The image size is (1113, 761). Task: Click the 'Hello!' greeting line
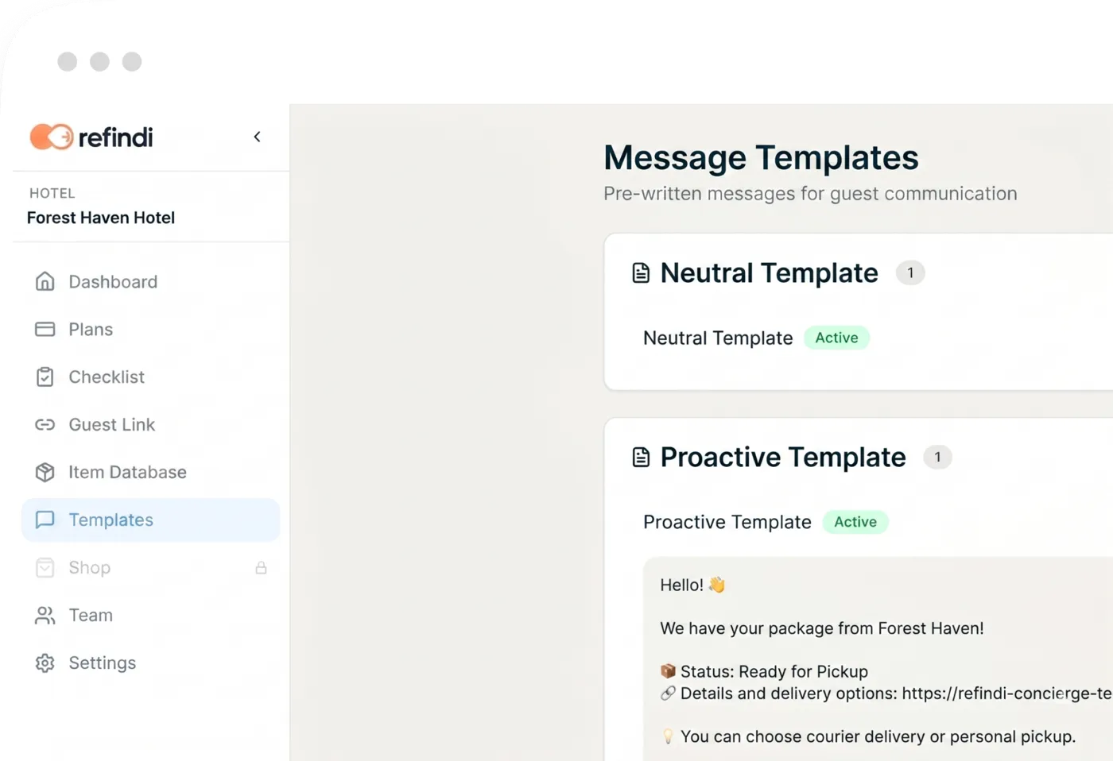click(x=692, y=585)
